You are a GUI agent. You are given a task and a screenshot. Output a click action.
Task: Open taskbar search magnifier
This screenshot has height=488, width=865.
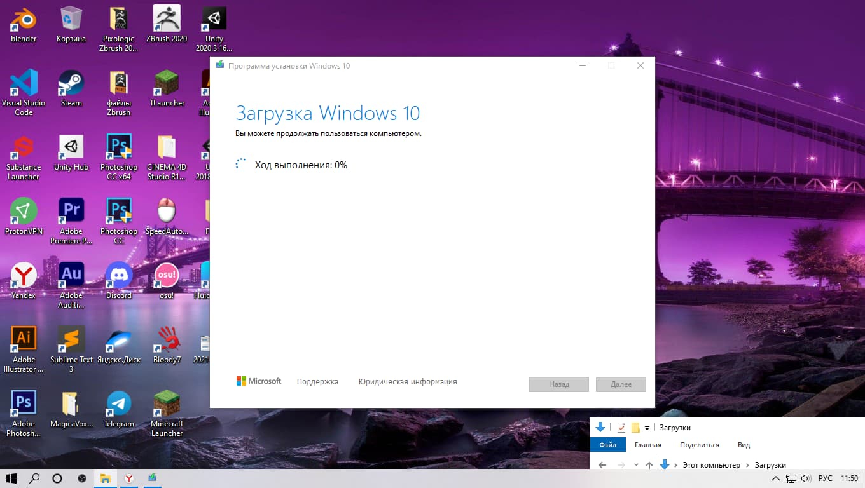[35, 478]
